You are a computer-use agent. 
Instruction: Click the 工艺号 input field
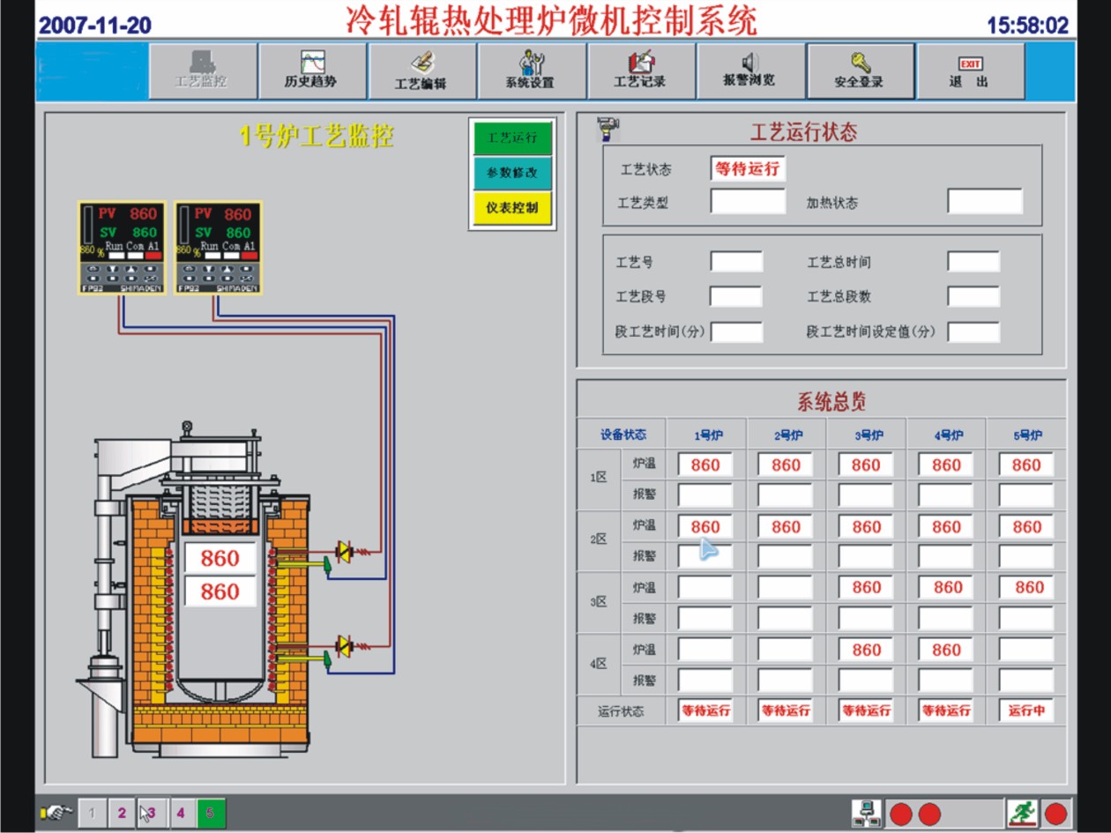tap(736, 262)
